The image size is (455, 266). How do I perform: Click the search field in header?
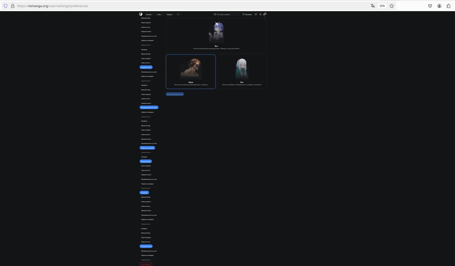pos(226,14)
